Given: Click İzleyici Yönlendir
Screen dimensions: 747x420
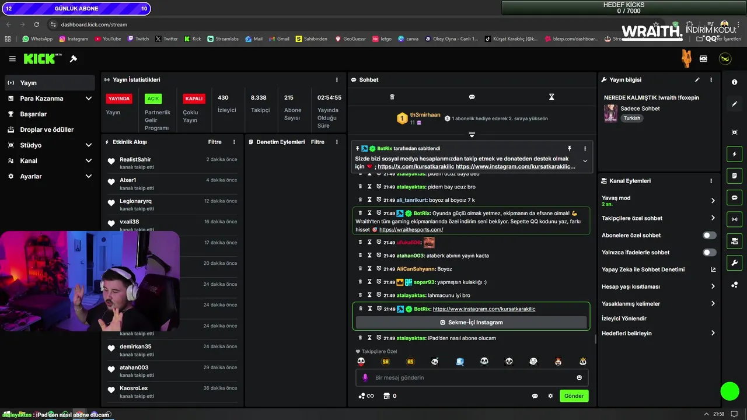Looking at the screenshot, I should pos(624,318).
